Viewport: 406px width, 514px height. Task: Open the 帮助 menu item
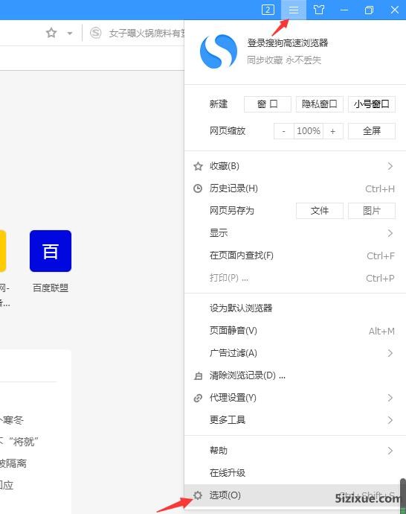294,451
